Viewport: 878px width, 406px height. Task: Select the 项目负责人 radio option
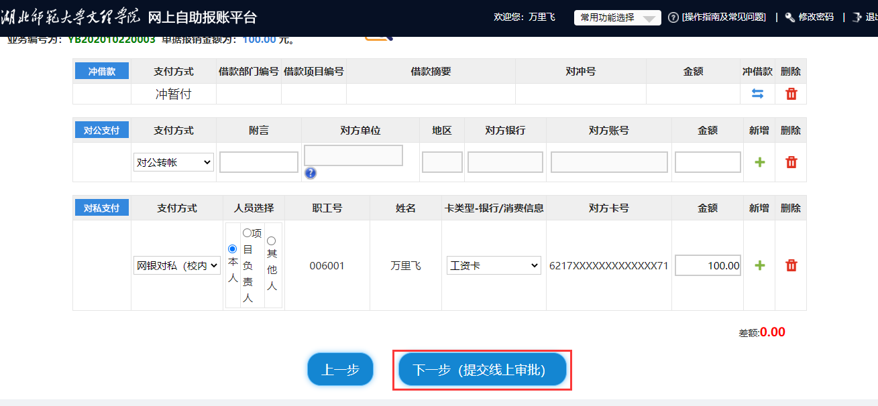[x=247, y=233]
